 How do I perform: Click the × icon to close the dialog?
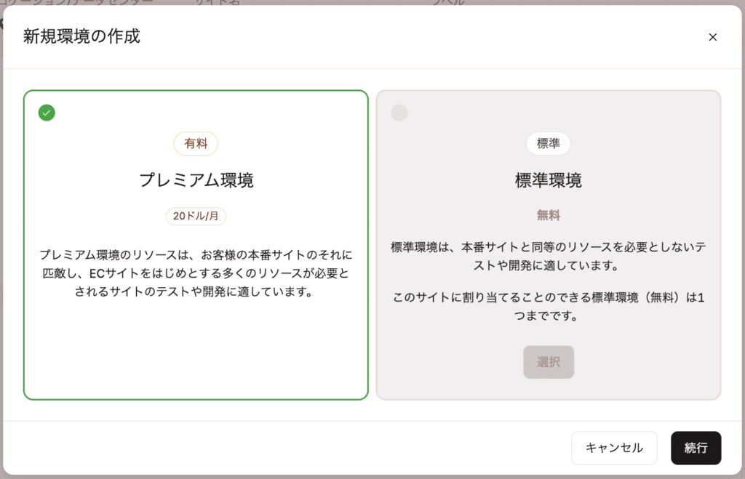(x=713, y=37)
